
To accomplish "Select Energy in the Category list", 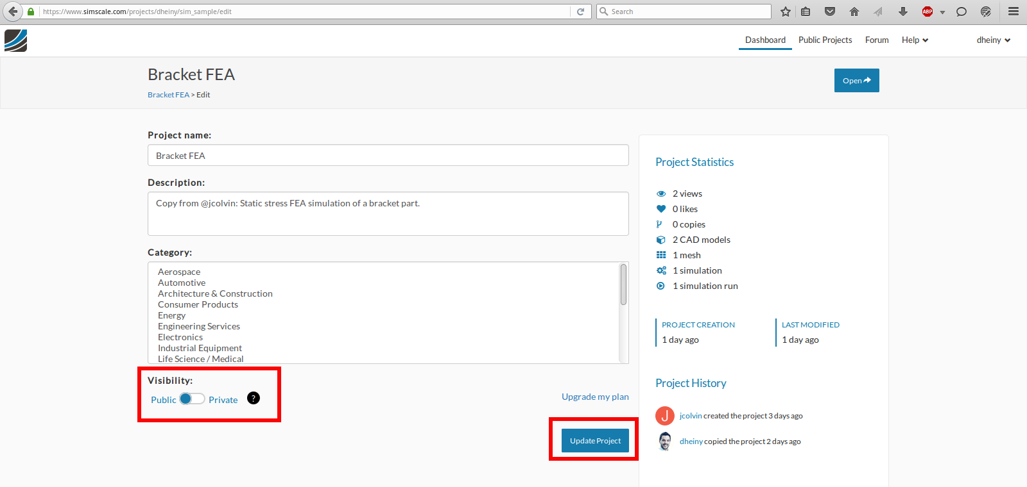I will 171,315.
